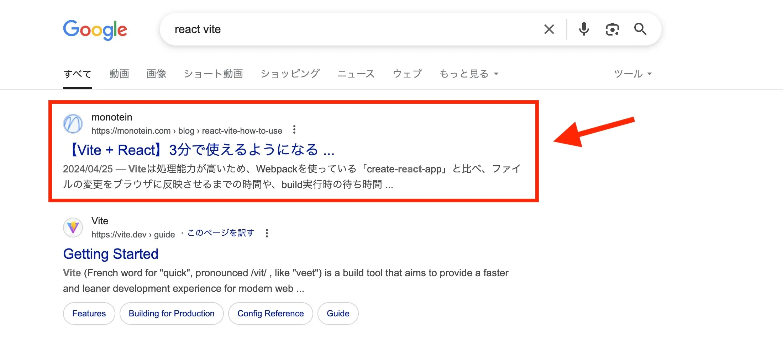Click このページを訳す translate link

[221, 233]
